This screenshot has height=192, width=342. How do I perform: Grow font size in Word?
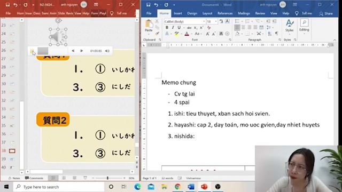(x=208, y=34)
